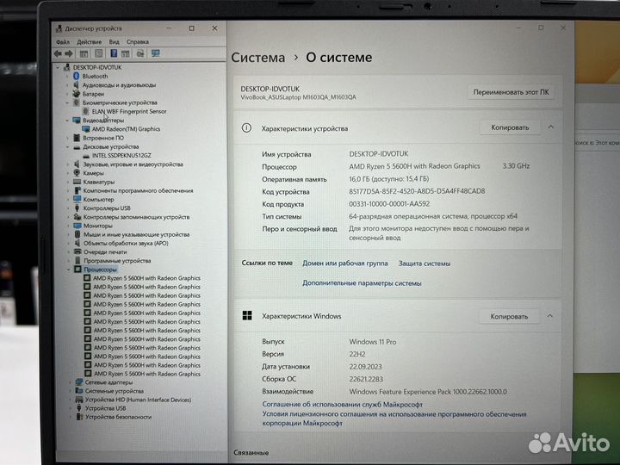Click the Видеоадаптеры display icon
This screenshot has width=620, height=465.
(x=77, y=121)
